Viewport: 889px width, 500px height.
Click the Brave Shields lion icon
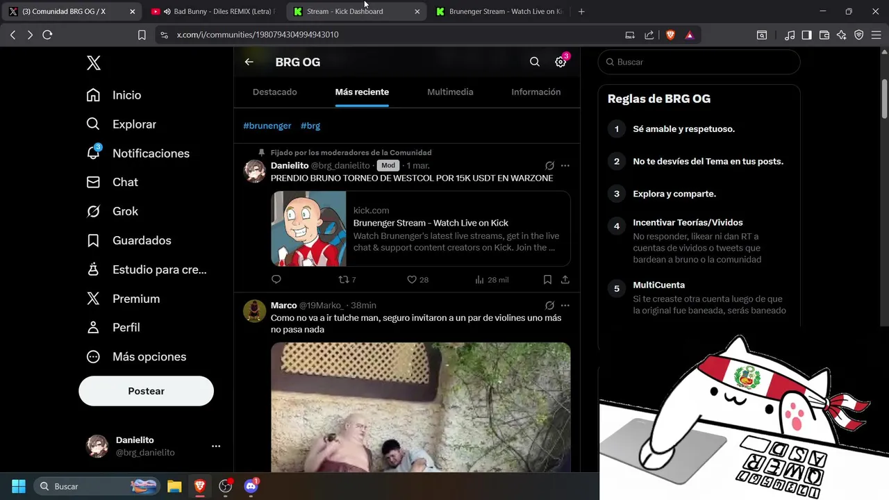point(670,35)
